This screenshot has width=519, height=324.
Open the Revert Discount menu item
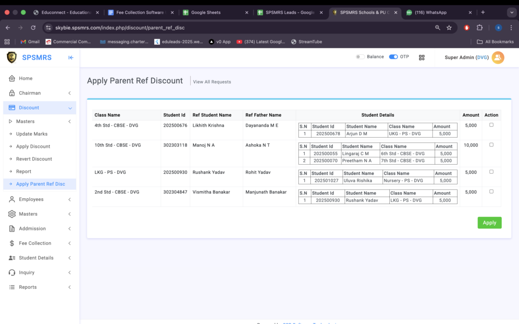pos(34,159)
